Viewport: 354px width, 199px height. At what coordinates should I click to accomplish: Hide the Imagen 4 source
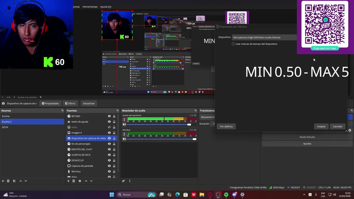tap(109, 133)
